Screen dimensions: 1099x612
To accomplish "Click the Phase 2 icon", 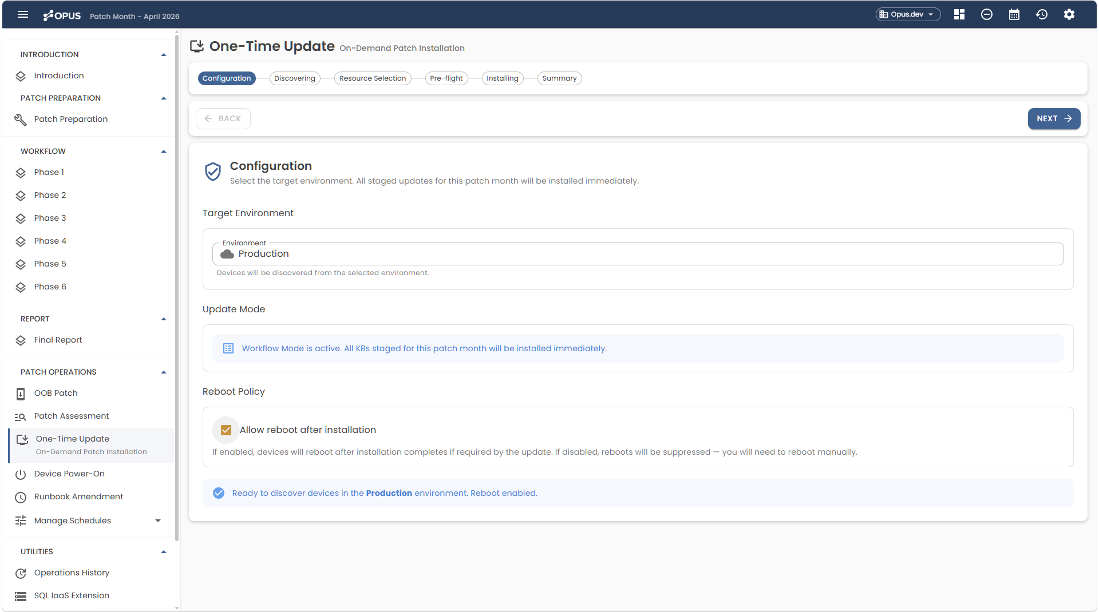I will click(21, 196).
